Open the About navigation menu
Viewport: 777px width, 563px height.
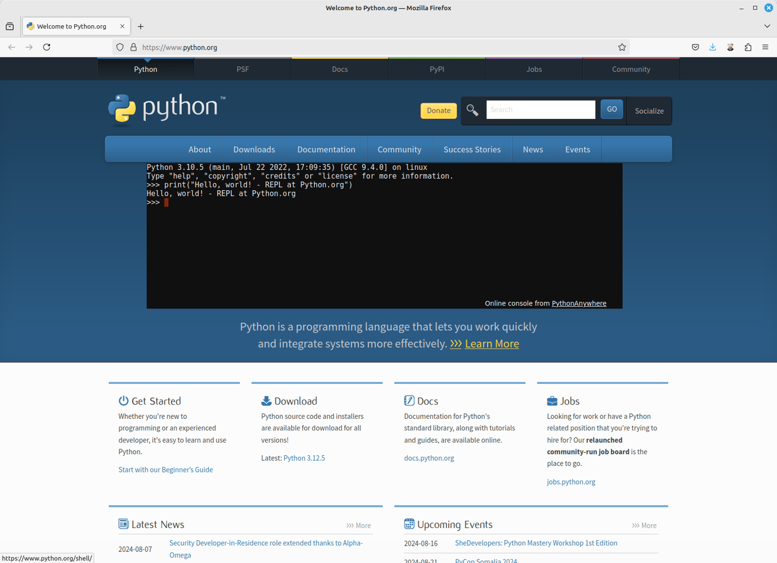(x=200, y=149)
